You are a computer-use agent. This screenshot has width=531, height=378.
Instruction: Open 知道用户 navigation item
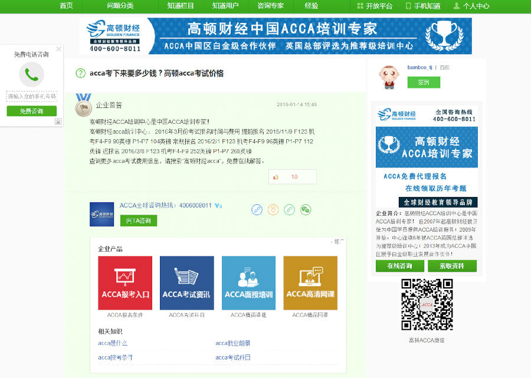[x=225, y=6]
